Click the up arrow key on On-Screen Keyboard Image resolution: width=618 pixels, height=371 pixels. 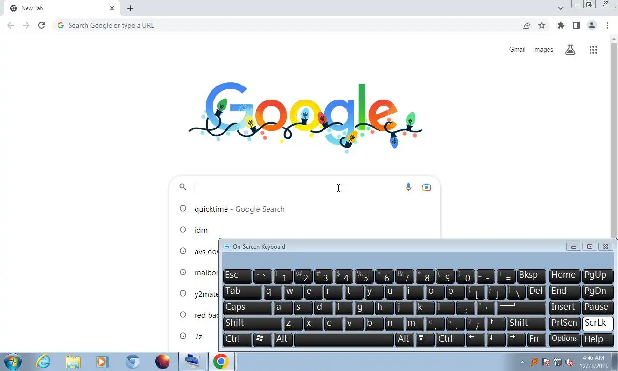point(496,323)
